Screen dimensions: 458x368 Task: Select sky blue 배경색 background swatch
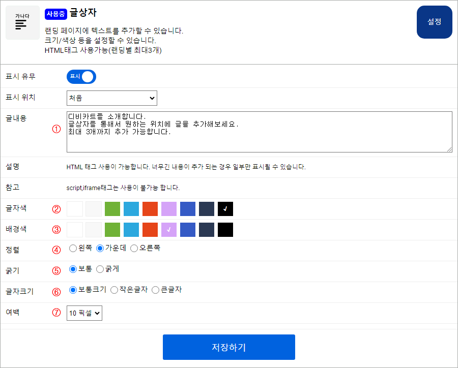click(x=131, y=229)
